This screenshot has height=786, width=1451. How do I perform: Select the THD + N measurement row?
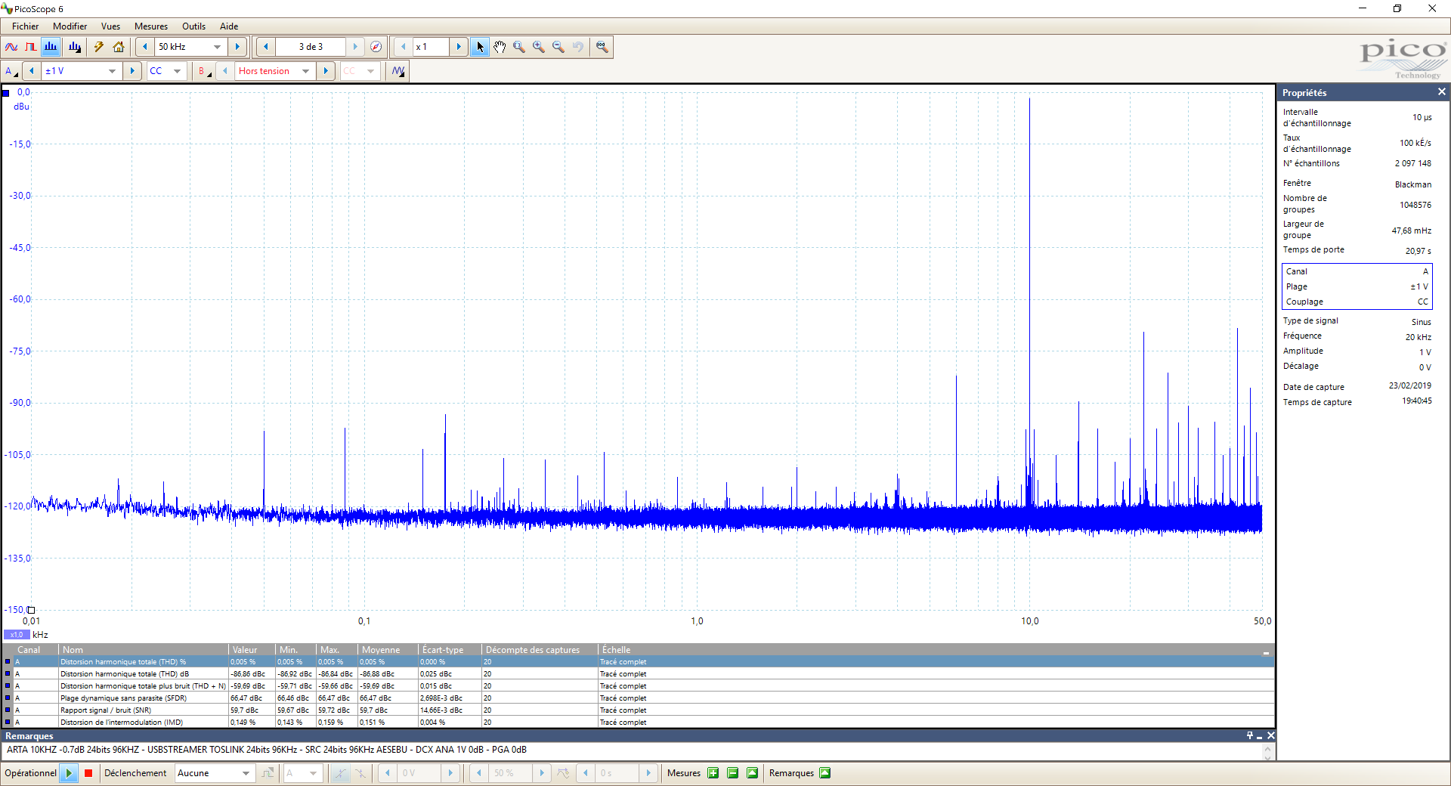click(638, 686)
